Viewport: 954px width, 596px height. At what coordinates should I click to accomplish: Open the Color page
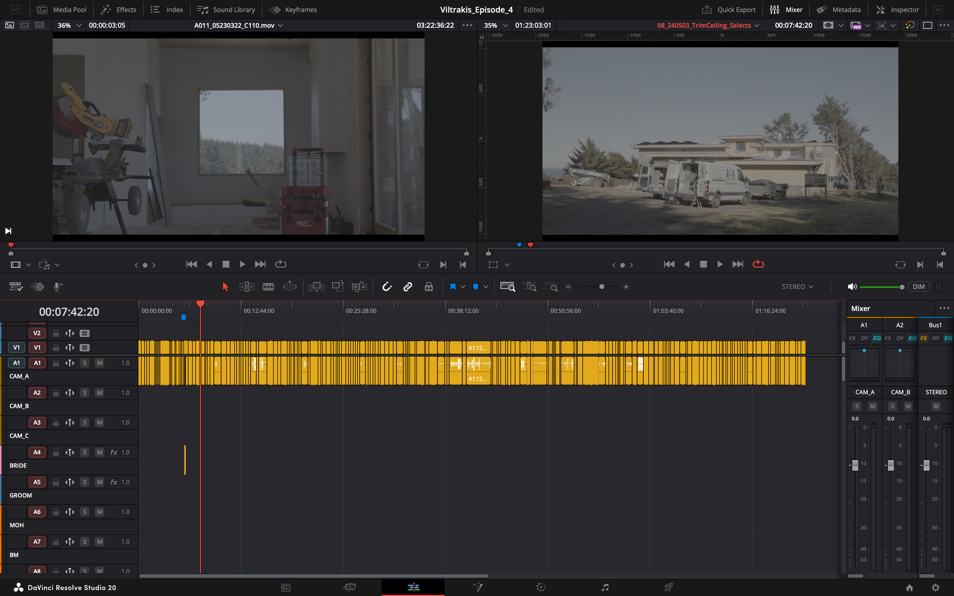point(541,587)
